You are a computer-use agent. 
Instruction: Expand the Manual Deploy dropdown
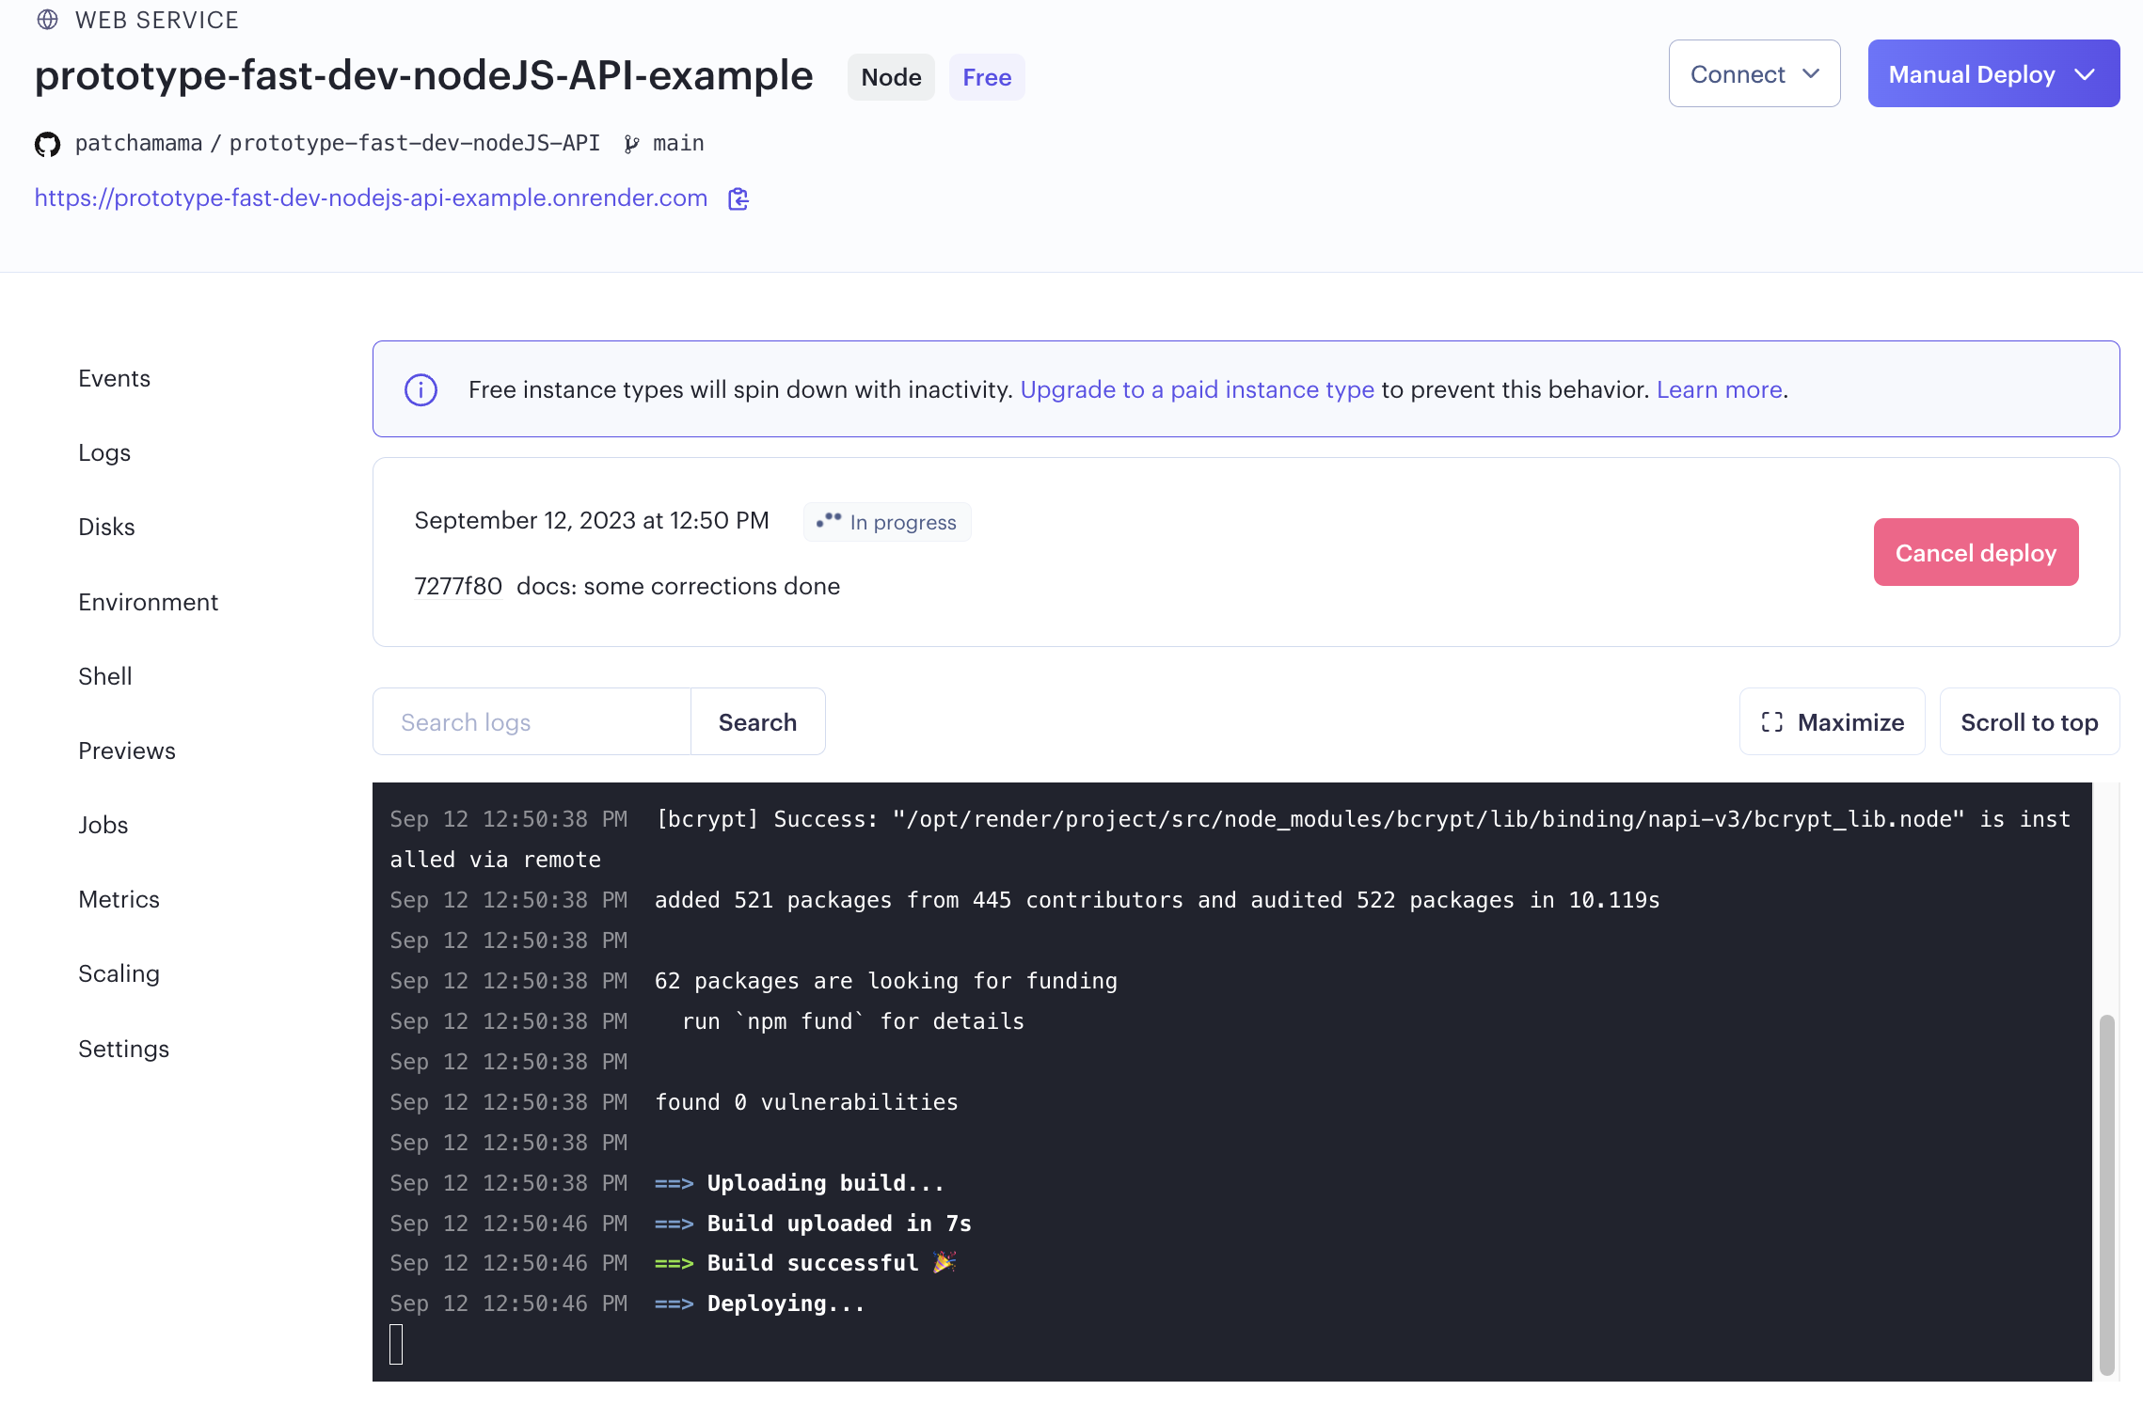pyautogui.click(x=1992, y=74)
